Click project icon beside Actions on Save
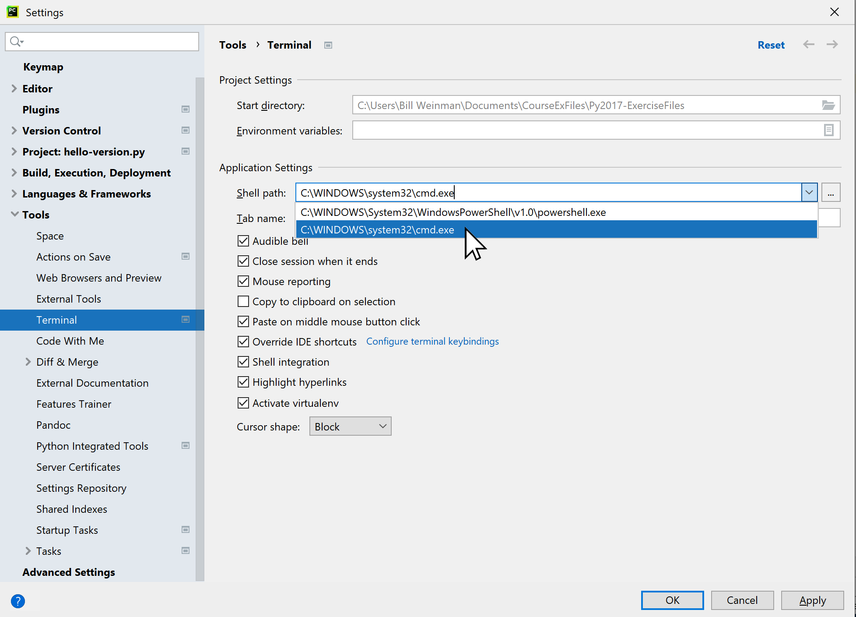The image size is (856, 617). 186,256
